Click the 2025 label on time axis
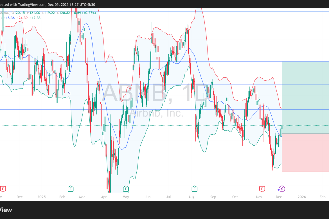329x219 pixels. pyautogui.click(x=41, y=197)
